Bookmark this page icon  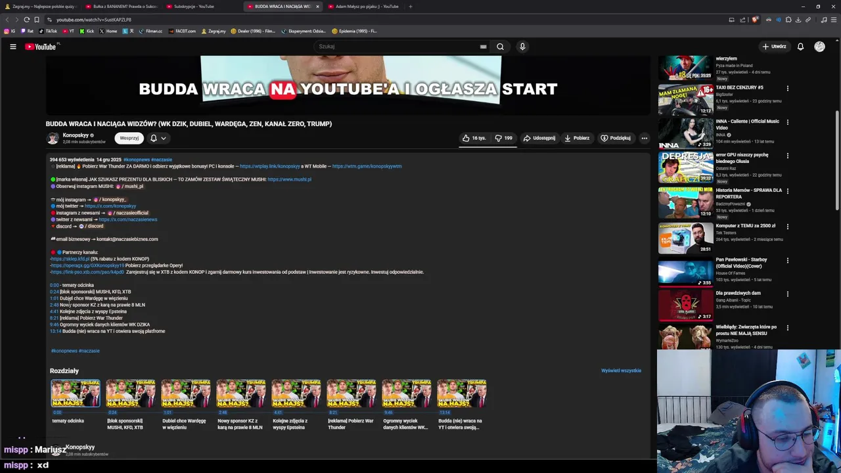coord(37,20)
